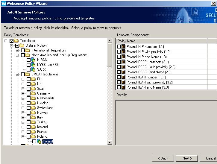Click the Policy Name column header
The image size is (217, 164).
(161, 41)
